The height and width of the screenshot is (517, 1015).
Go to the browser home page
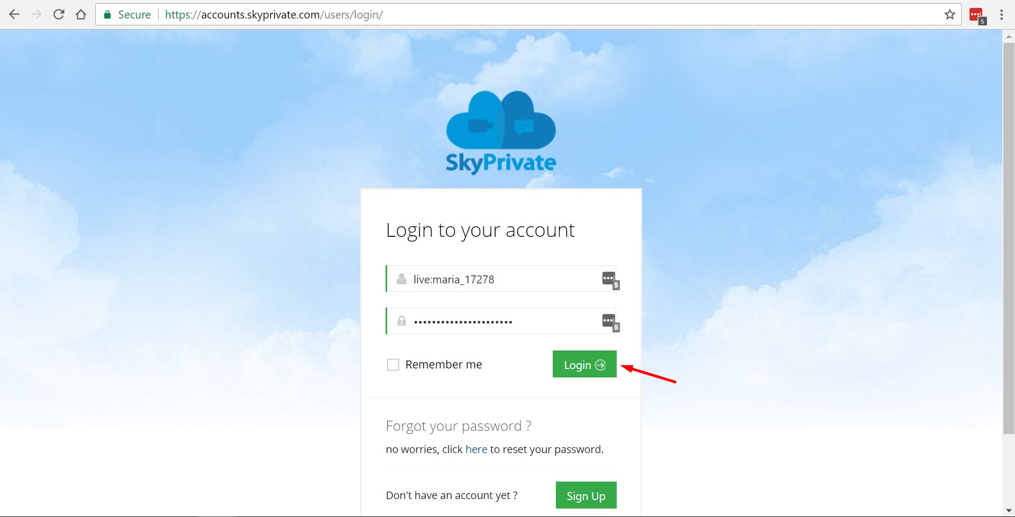tap(80, 14)
